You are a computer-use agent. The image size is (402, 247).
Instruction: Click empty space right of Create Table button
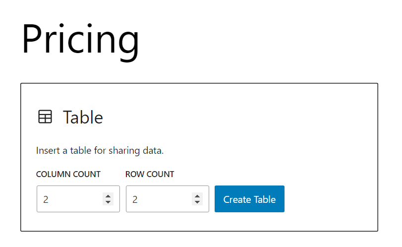click(x=327, y=199)
